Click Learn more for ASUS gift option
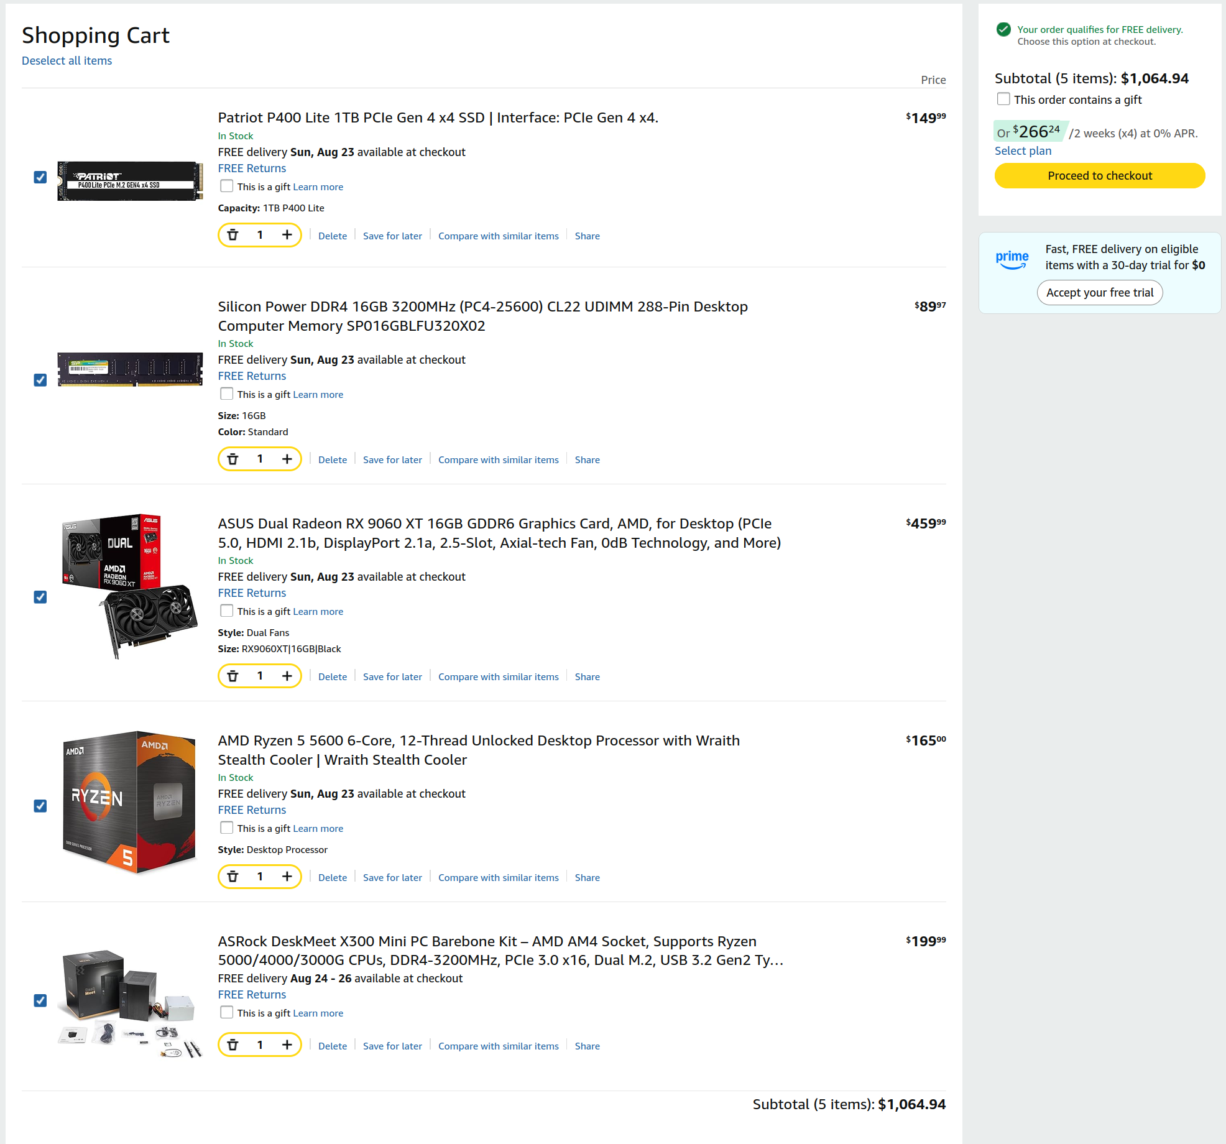 (318, 611)
